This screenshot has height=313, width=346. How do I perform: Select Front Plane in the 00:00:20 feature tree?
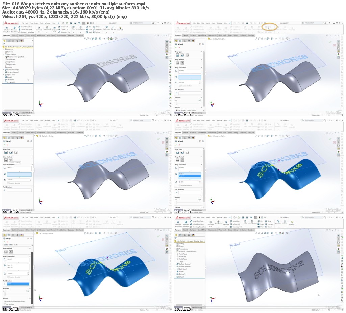[10, 59]
